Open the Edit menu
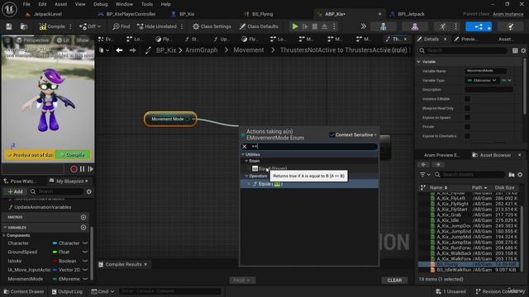This screenshot has height=297, width=529. (x=42, y=4)
